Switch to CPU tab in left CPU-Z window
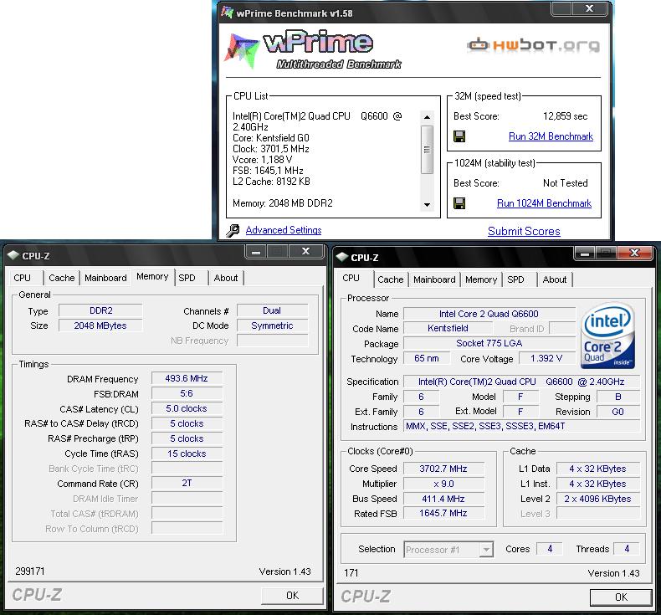The height and width of the screenshot is (615, 661). (22, 278)
